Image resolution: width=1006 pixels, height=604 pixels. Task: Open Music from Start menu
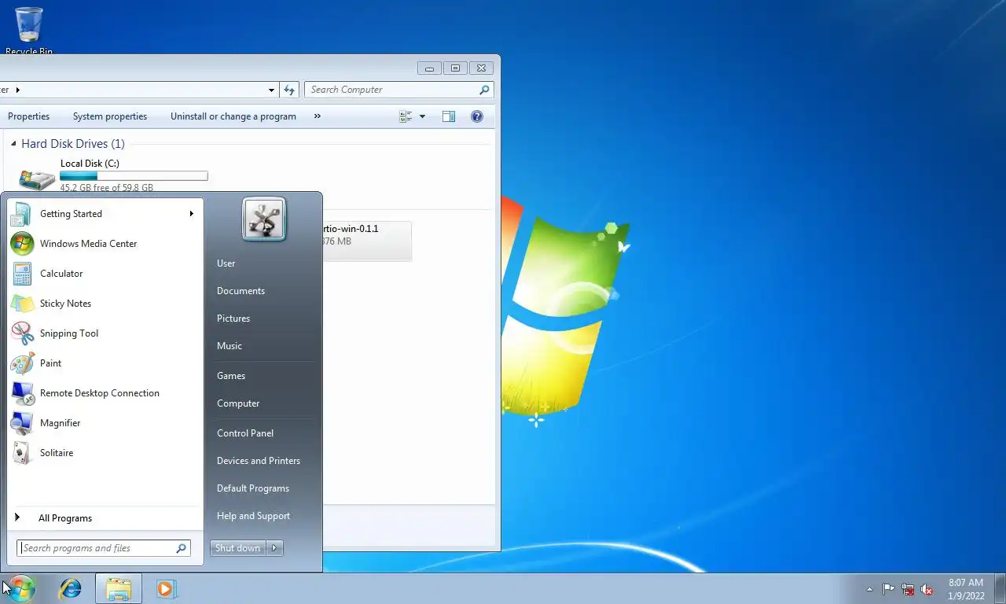click(229, 346)
